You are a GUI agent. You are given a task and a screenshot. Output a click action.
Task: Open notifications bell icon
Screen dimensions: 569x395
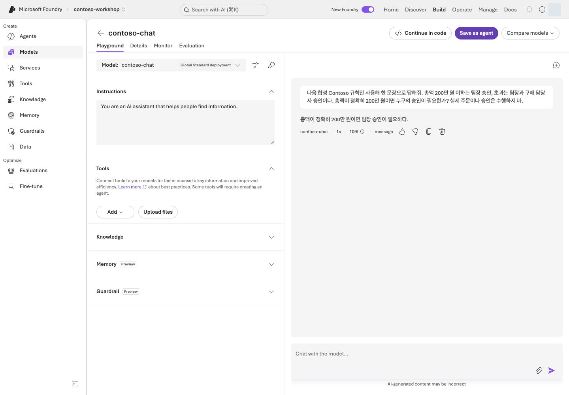pyautogui.click(x=529, y=9)
